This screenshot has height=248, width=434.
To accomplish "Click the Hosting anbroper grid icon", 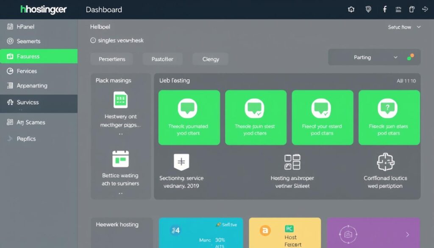I will click(x=292, y=162).
